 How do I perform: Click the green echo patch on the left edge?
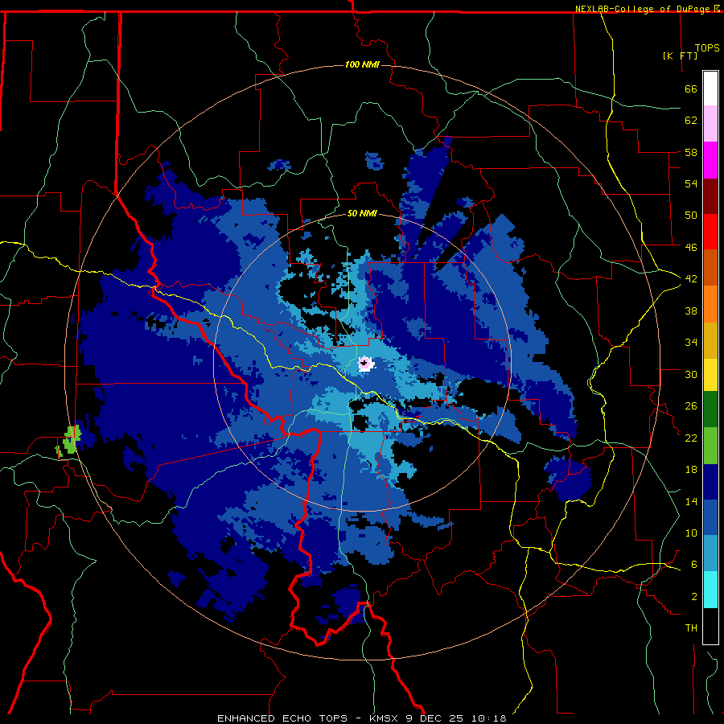68,442
